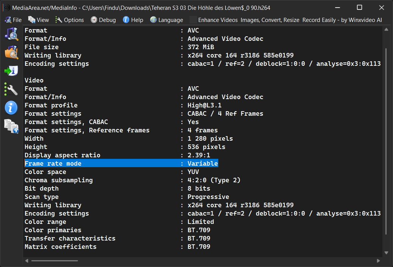Click the blue About info sidebar icon
The image size is (393, 267).
tap(11, 108)
